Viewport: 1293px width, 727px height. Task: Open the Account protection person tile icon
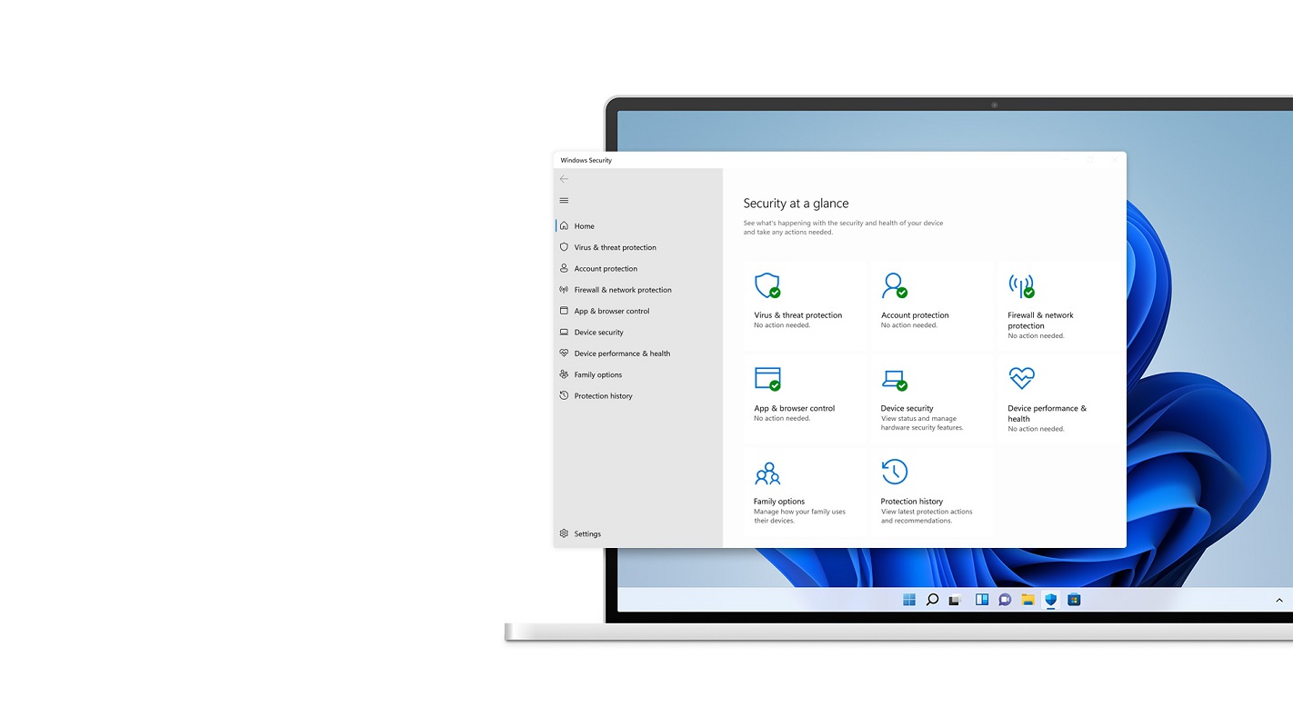click(894, 285)
